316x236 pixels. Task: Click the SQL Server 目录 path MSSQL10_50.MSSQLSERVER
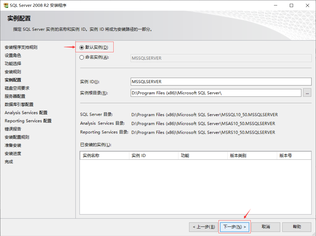pyautogui.click(x=205, y=115)
